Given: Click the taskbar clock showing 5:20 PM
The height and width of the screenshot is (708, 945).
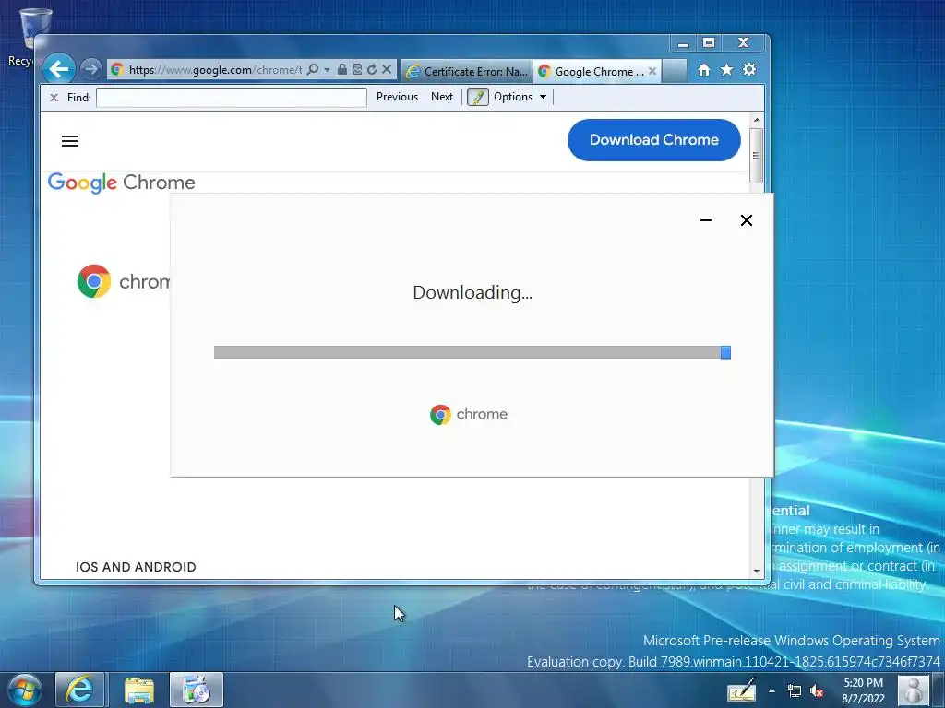Looking at the screenshot, I should point(863,690).
